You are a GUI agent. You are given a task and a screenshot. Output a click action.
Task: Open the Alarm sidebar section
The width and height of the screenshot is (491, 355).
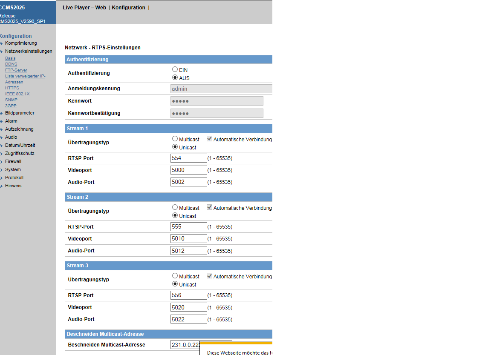(x=11, y=121)
